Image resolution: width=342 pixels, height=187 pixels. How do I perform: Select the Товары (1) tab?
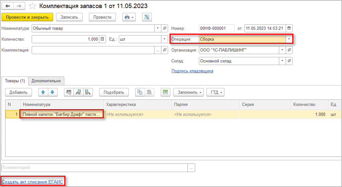15,81
